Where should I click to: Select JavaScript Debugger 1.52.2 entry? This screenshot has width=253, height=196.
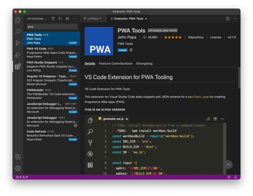(52, 121)
